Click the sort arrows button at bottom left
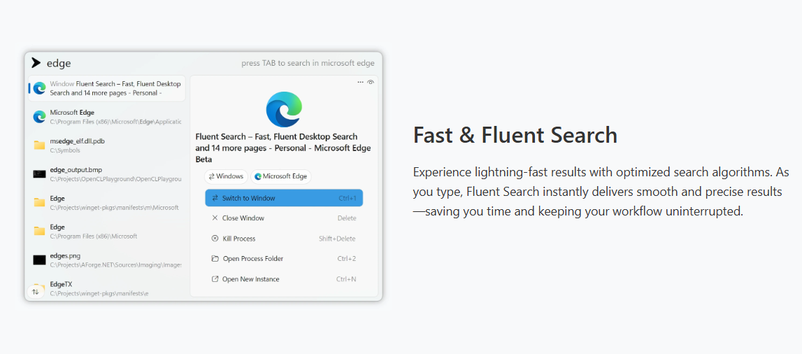The height and width of the screenshot is (354, 802). tap(35, 292)
